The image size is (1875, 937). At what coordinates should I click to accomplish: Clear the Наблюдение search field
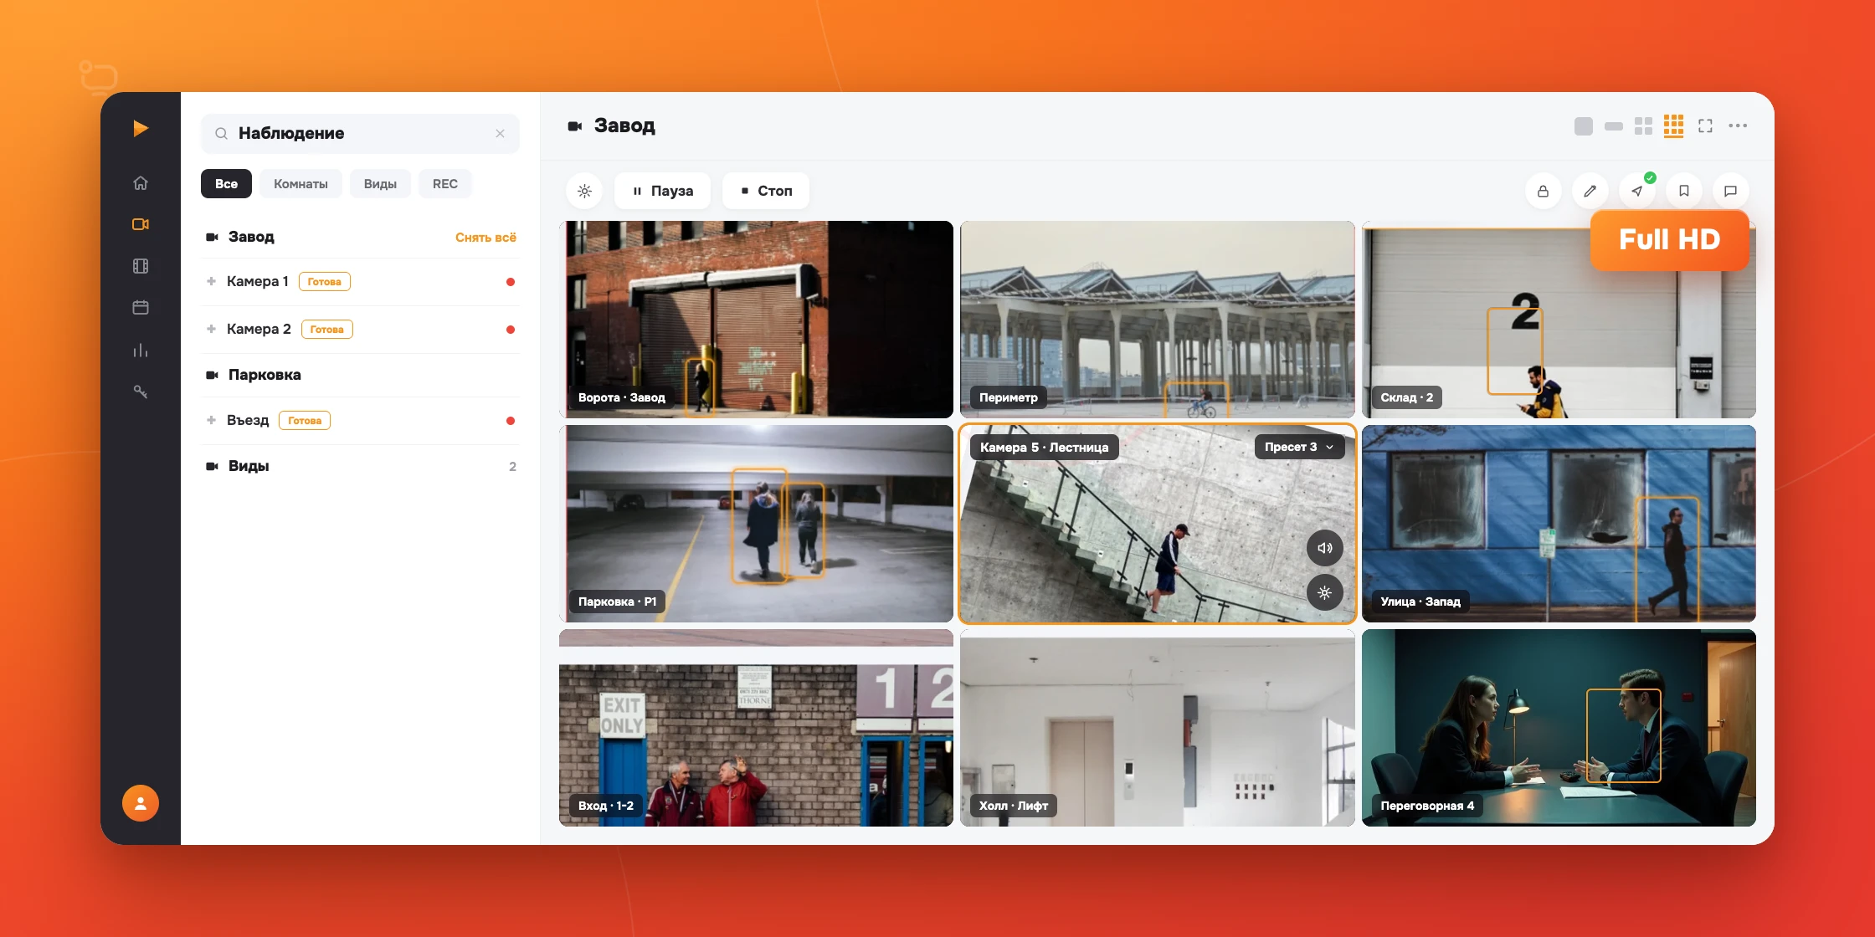pyautogui.click(x=500, y=134)
